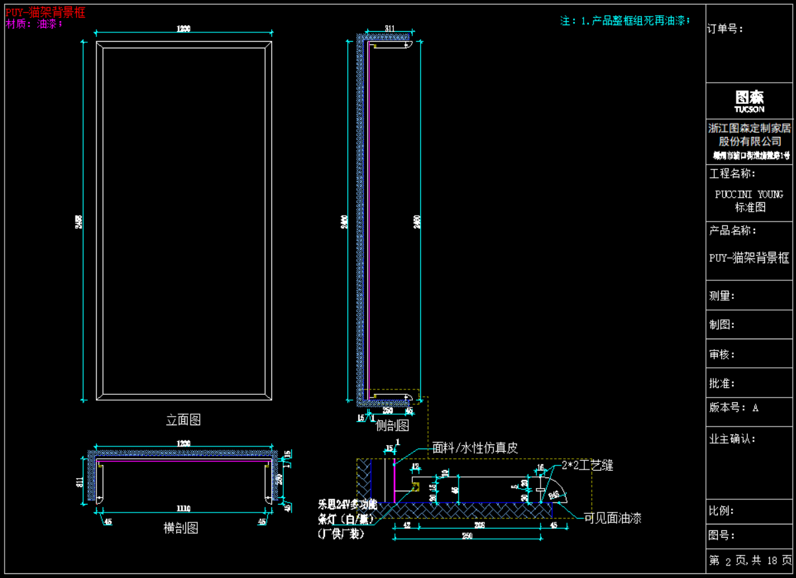The height and width of the screenshot is (578, 796).
Task: Click the 1110 dimension in the cross-section view
Action: (183, 509)
